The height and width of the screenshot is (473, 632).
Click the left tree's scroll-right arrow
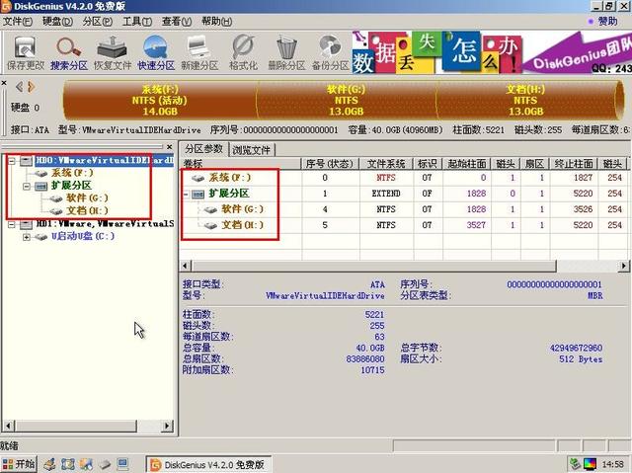coord(168,426)
